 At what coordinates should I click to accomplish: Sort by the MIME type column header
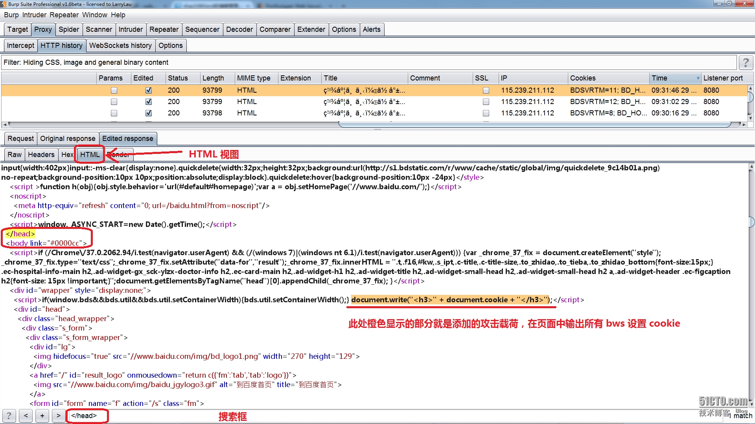(256, 78)
